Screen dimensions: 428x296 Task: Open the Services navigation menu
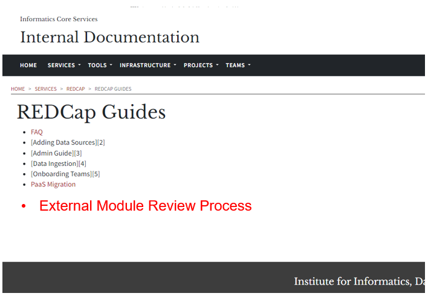pos(61,65)
